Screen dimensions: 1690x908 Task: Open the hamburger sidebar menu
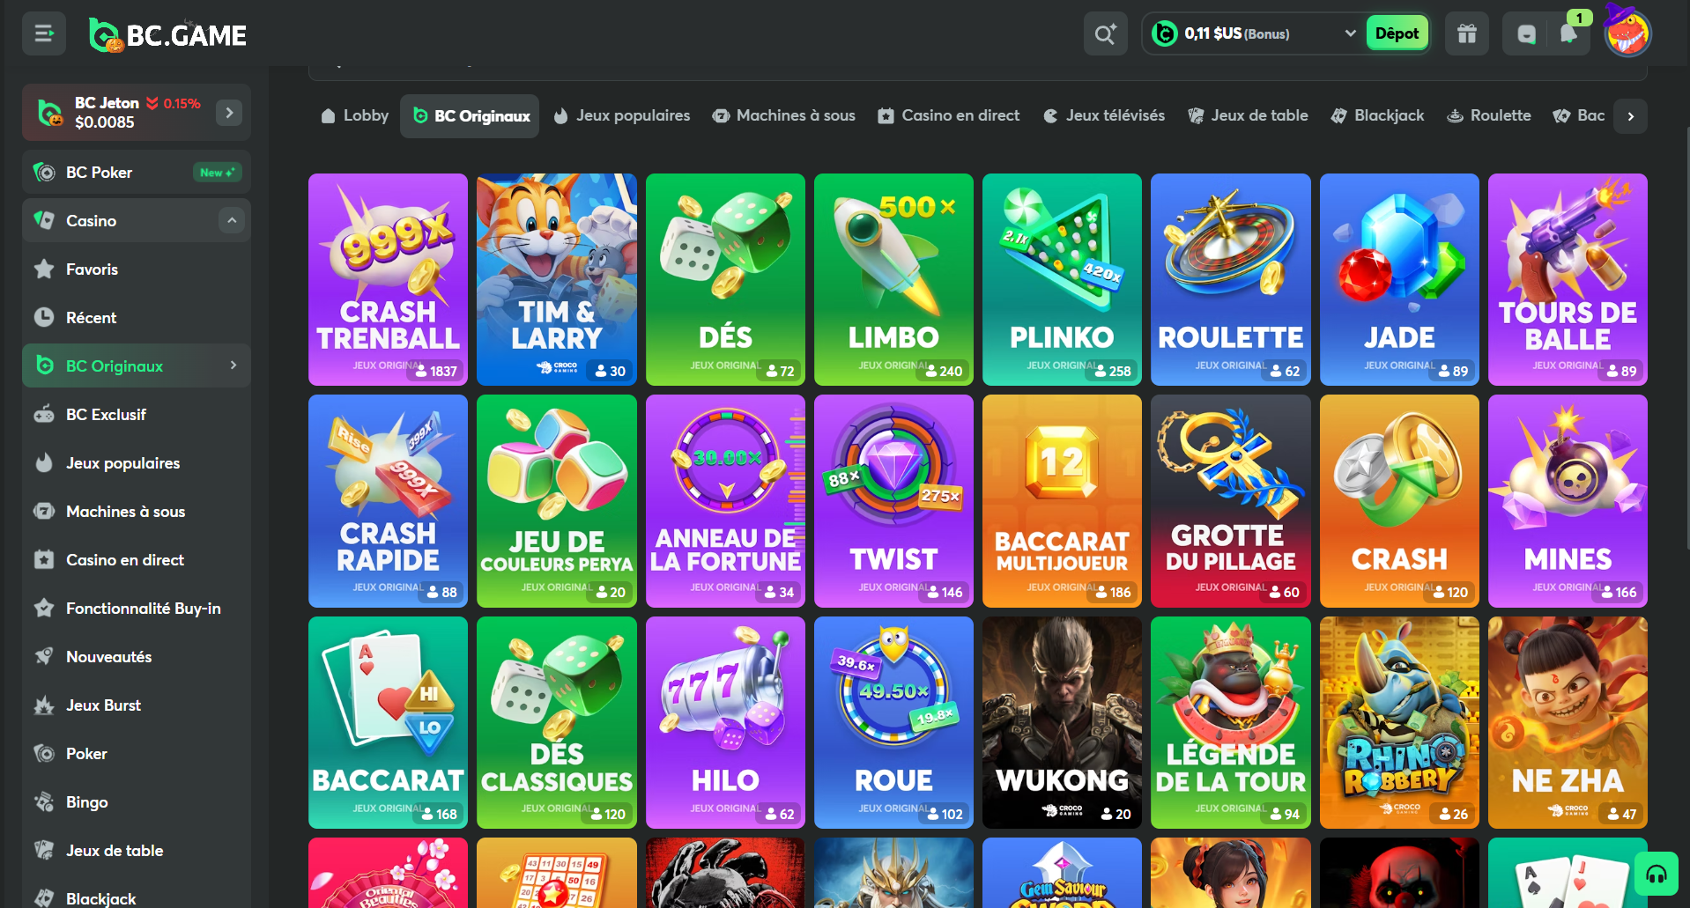[x=43, y=34]
